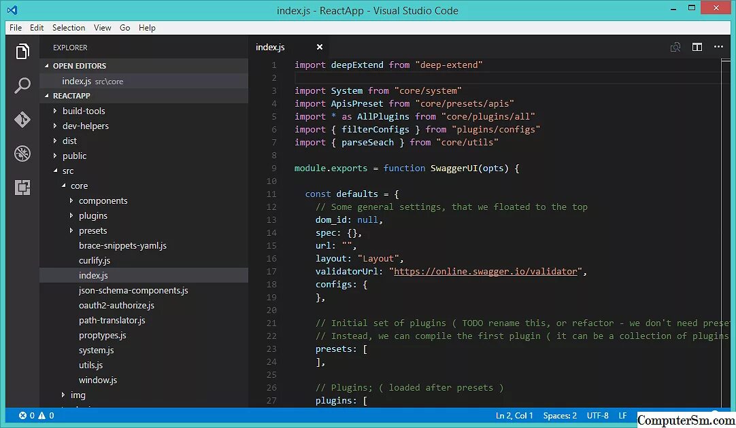Viewport: 736px width, 428px height.
Task: Open oauth2-authorize.js file
Action: tap(116, 305)
